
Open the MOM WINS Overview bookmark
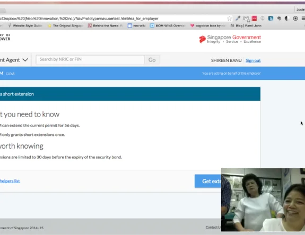coord(168,25)
